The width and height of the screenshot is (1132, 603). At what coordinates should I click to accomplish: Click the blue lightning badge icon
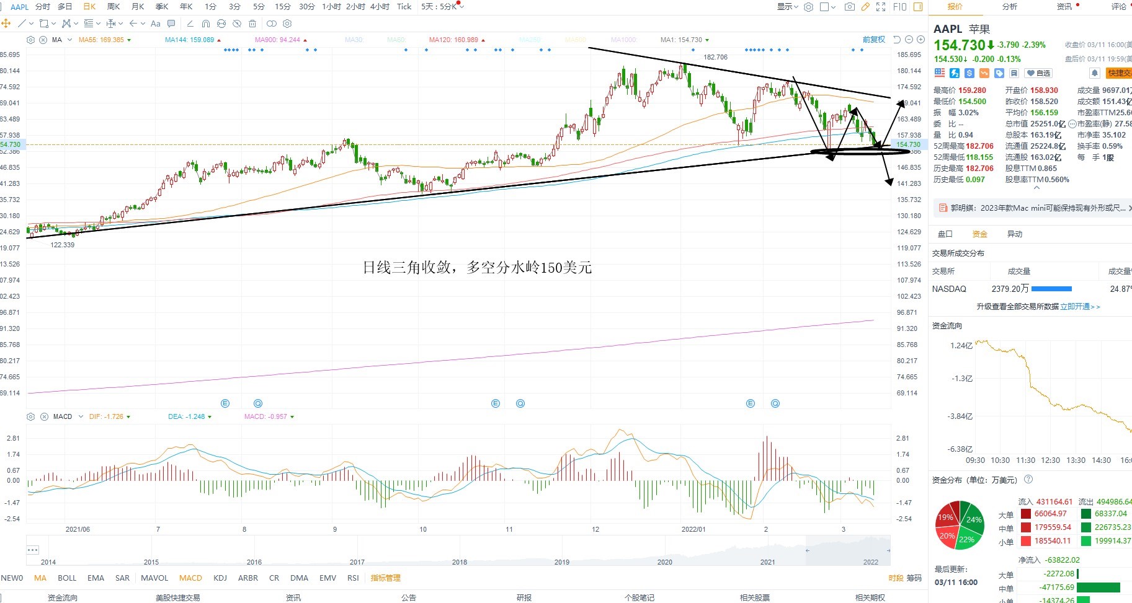955,73
